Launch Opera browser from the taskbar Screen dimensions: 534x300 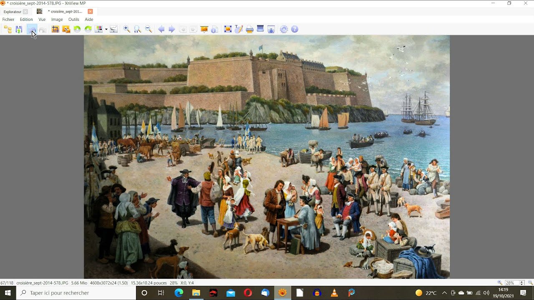point(248,293)
